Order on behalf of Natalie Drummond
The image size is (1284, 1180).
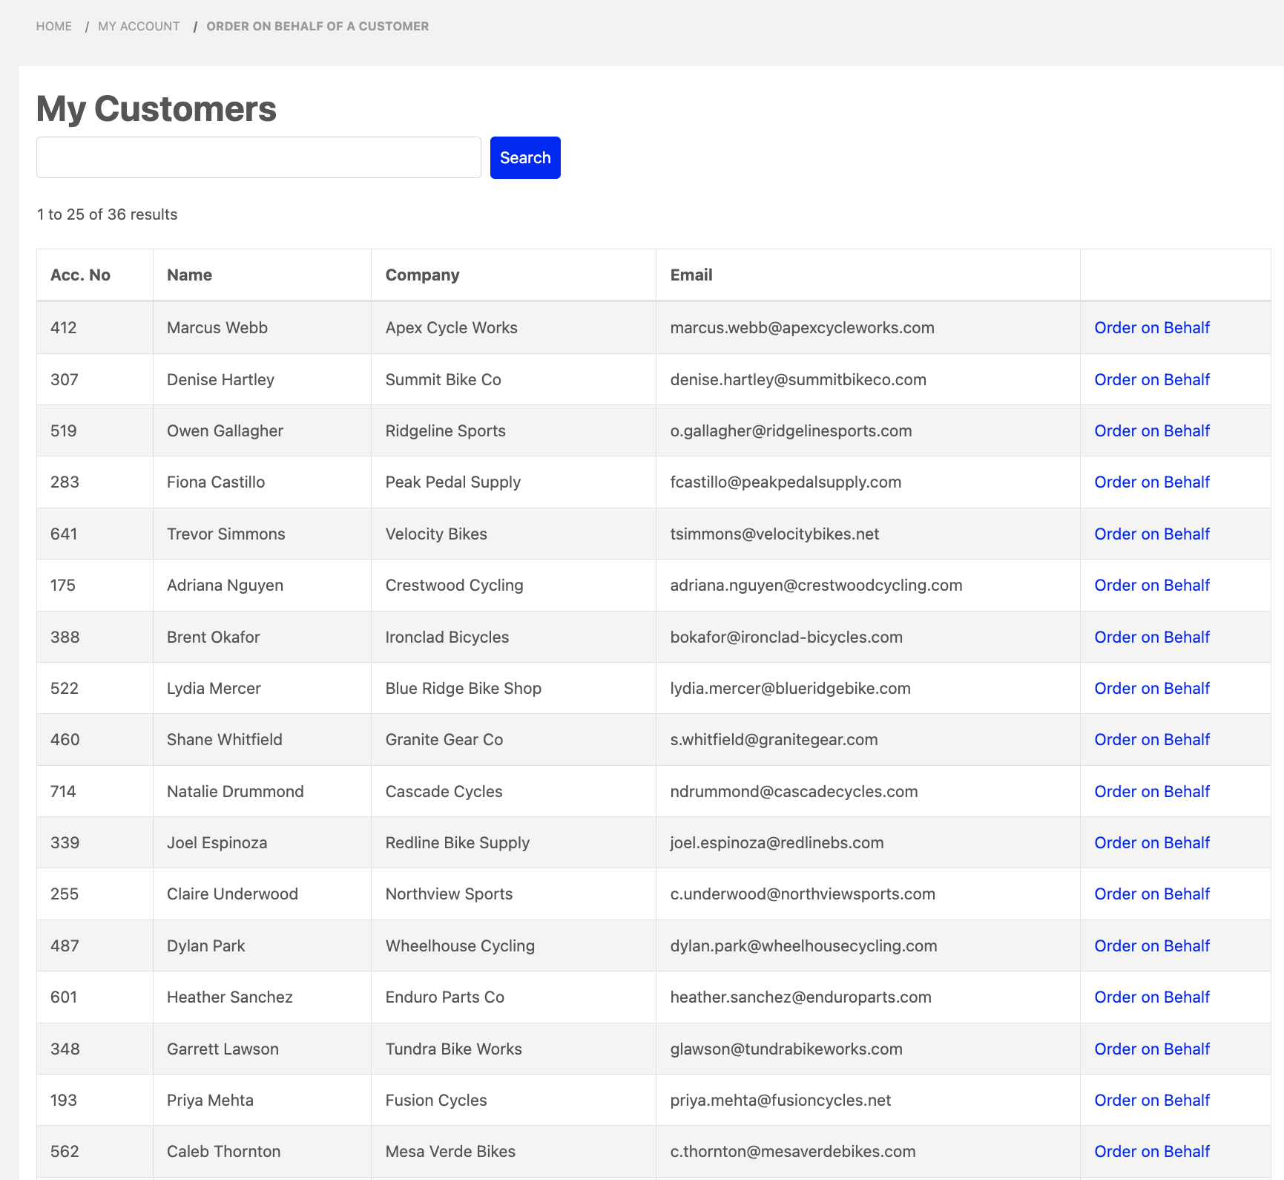(1151, 791)
